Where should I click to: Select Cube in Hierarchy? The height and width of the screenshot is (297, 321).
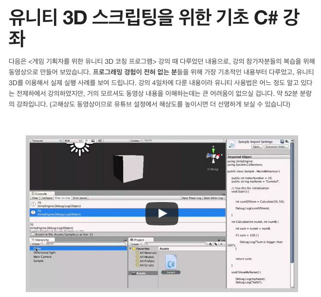tap(78, 248)
